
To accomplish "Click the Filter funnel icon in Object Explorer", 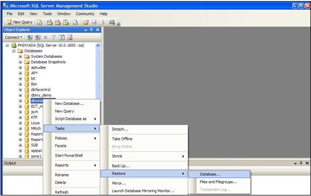I will (x=54, y=37).
